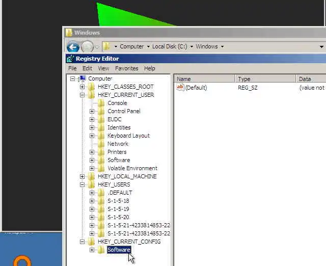Expand the Printers key
This screenshot has width=326, height=266.
tap(92, 152)
